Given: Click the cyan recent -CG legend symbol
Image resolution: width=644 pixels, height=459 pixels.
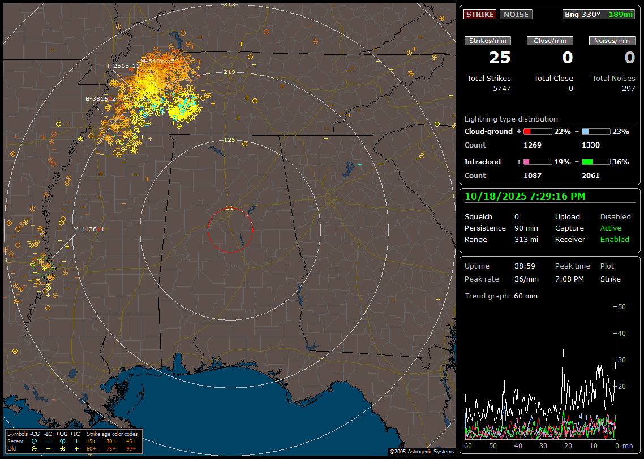Looking at the screenshot, I should click(x=35, y=441).
